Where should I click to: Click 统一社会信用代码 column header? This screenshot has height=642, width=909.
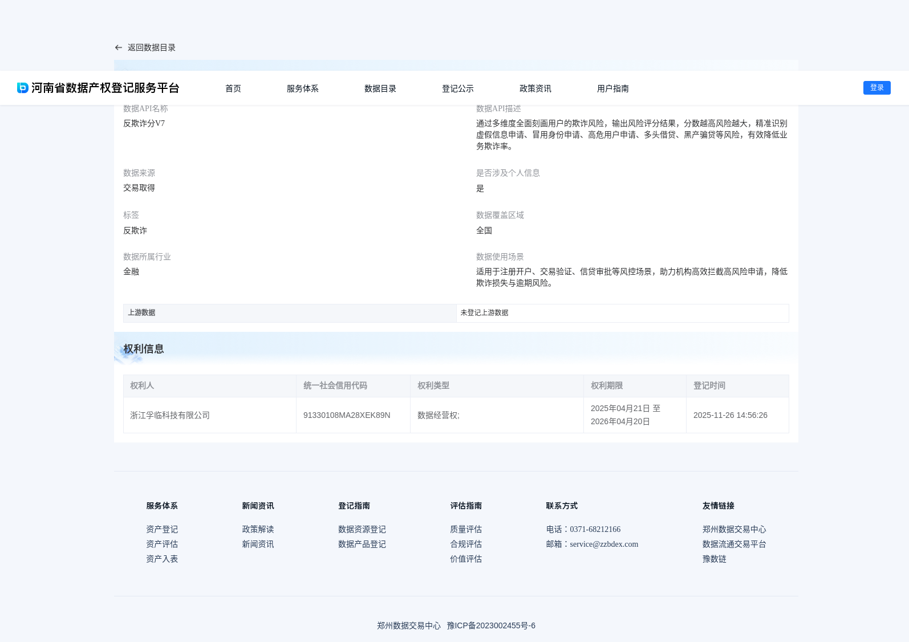[353, 386]
